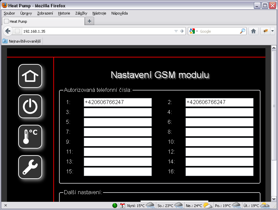Image resolution: width=278 pixels, height=210 pixels.
Task: Click phone number field 1
Action: tap(118, 102)
